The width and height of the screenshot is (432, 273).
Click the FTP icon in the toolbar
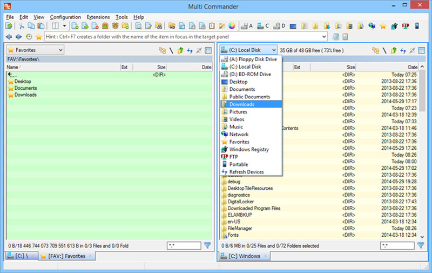(406, 26)
